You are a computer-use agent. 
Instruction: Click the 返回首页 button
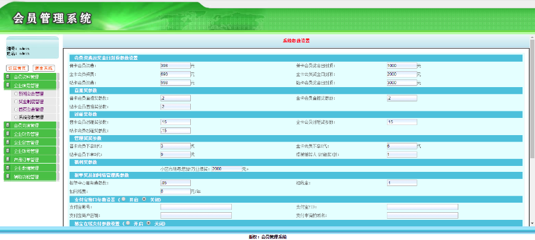click(x=17, y=68)
